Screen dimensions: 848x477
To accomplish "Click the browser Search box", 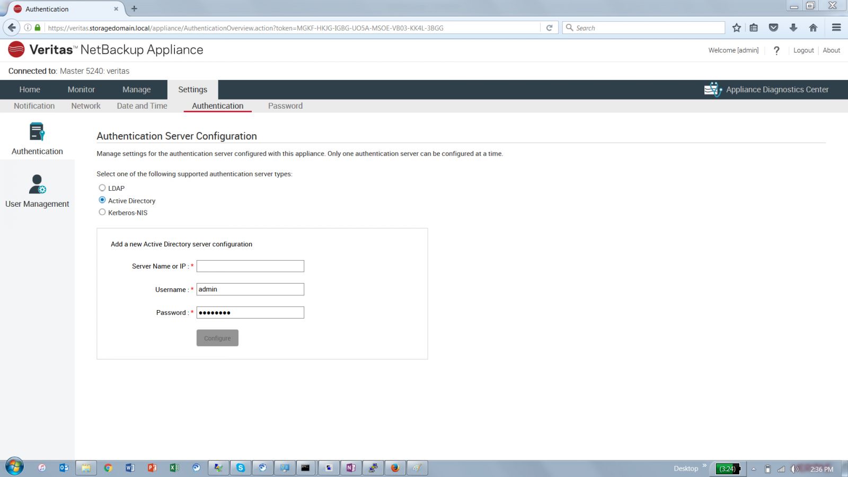I will 643,28.
